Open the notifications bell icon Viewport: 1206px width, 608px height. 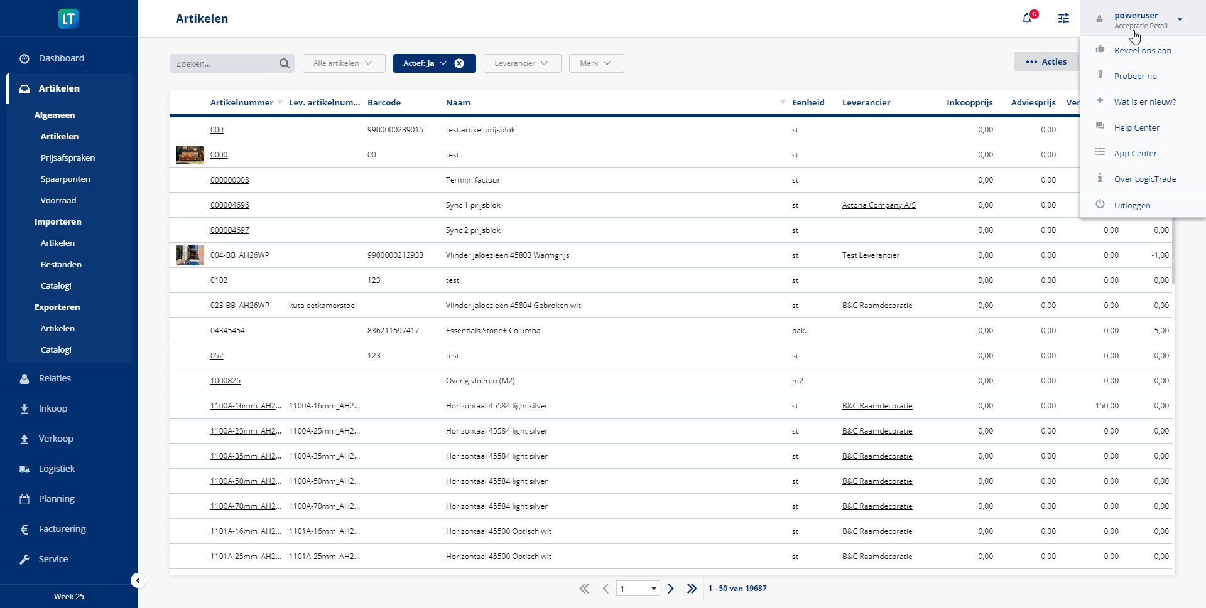[1027, 18]
